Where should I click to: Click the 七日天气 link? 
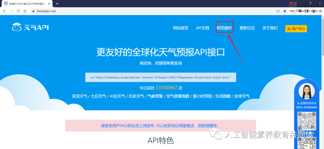(x=99, y=96)
